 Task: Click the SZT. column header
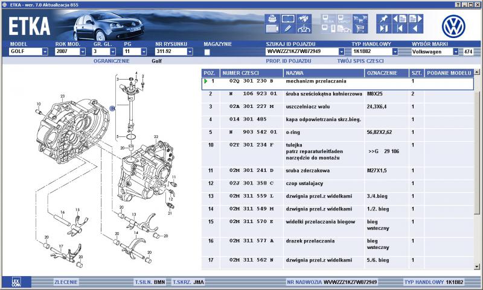(417, 73)
